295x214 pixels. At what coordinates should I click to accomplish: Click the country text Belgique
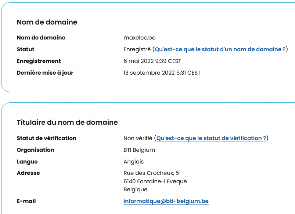pyautogui.click(x=136, y=189)
